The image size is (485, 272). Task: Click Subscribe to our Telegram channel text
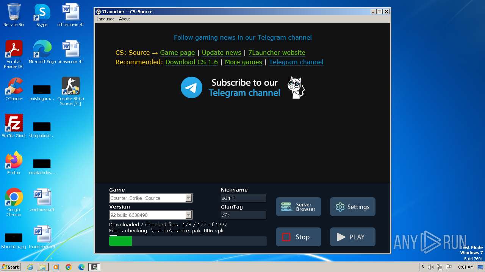(x=244, y=88)
